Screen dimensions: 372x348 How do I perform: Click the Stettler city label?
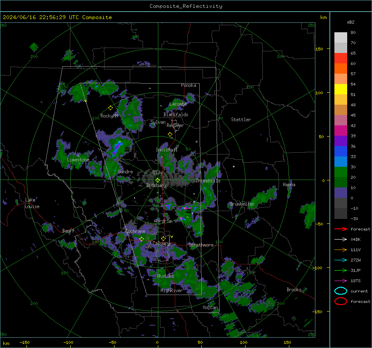pos(241,120)
